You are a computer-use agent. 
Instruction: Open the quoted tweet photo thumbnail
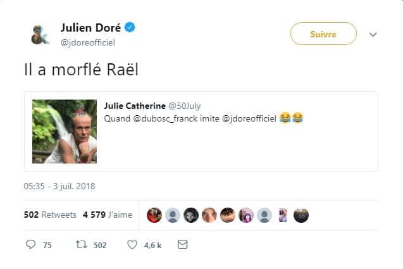64,132
